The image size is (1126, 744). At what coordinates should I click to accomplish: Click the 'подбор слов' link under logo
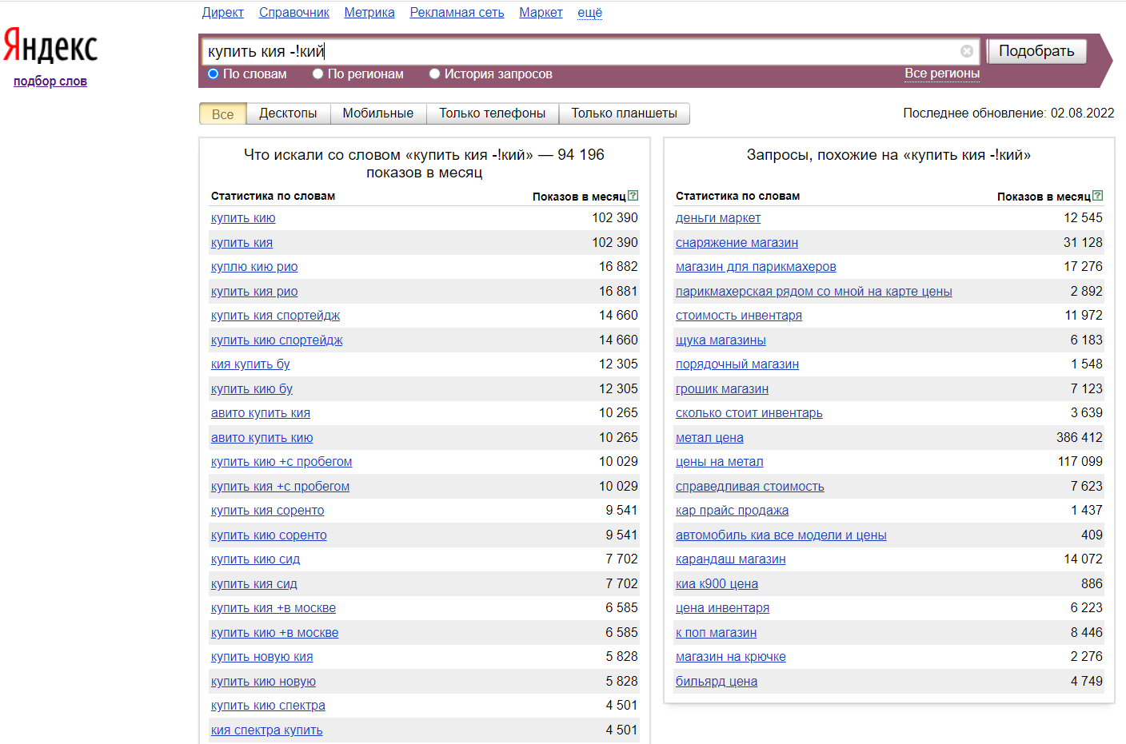[x=50, y=82]
